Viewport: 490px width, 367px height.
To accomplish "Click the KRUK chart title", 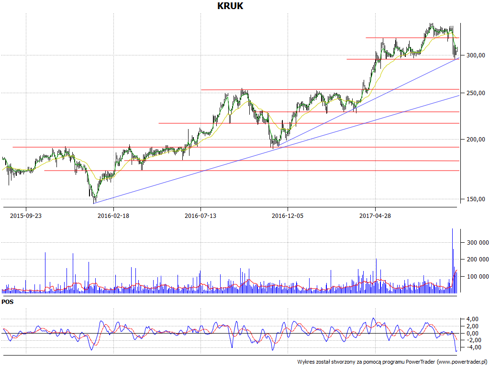I will coord(230,6).
